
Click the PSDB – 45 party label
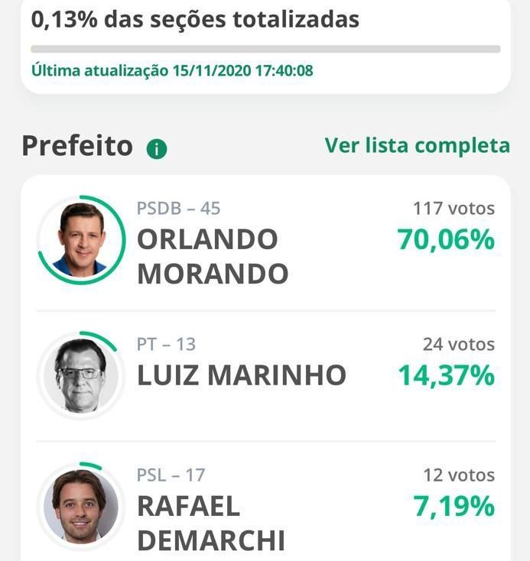[178, 208]
